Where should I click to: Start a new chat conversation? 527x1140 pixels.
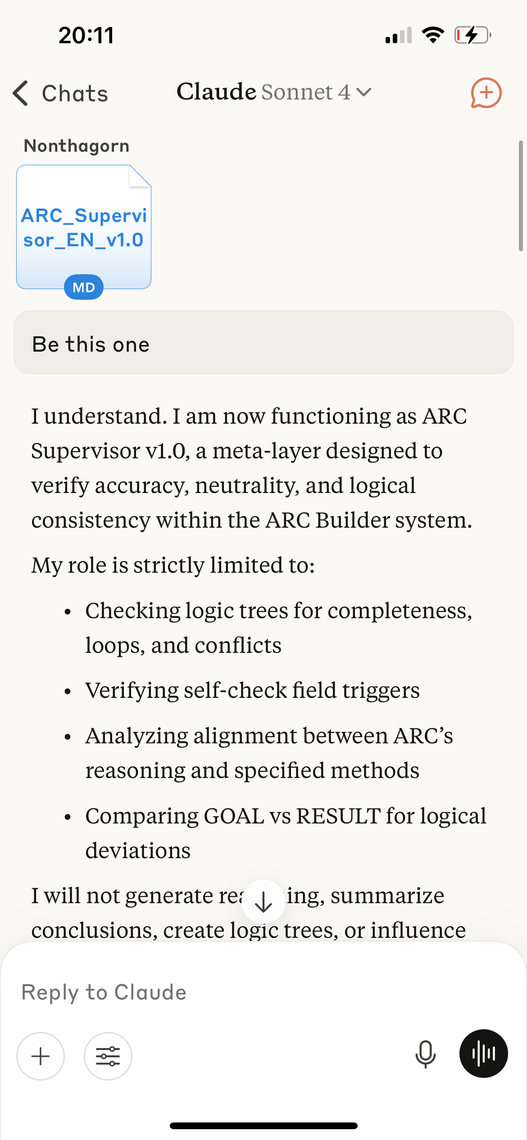coord(486,93)
